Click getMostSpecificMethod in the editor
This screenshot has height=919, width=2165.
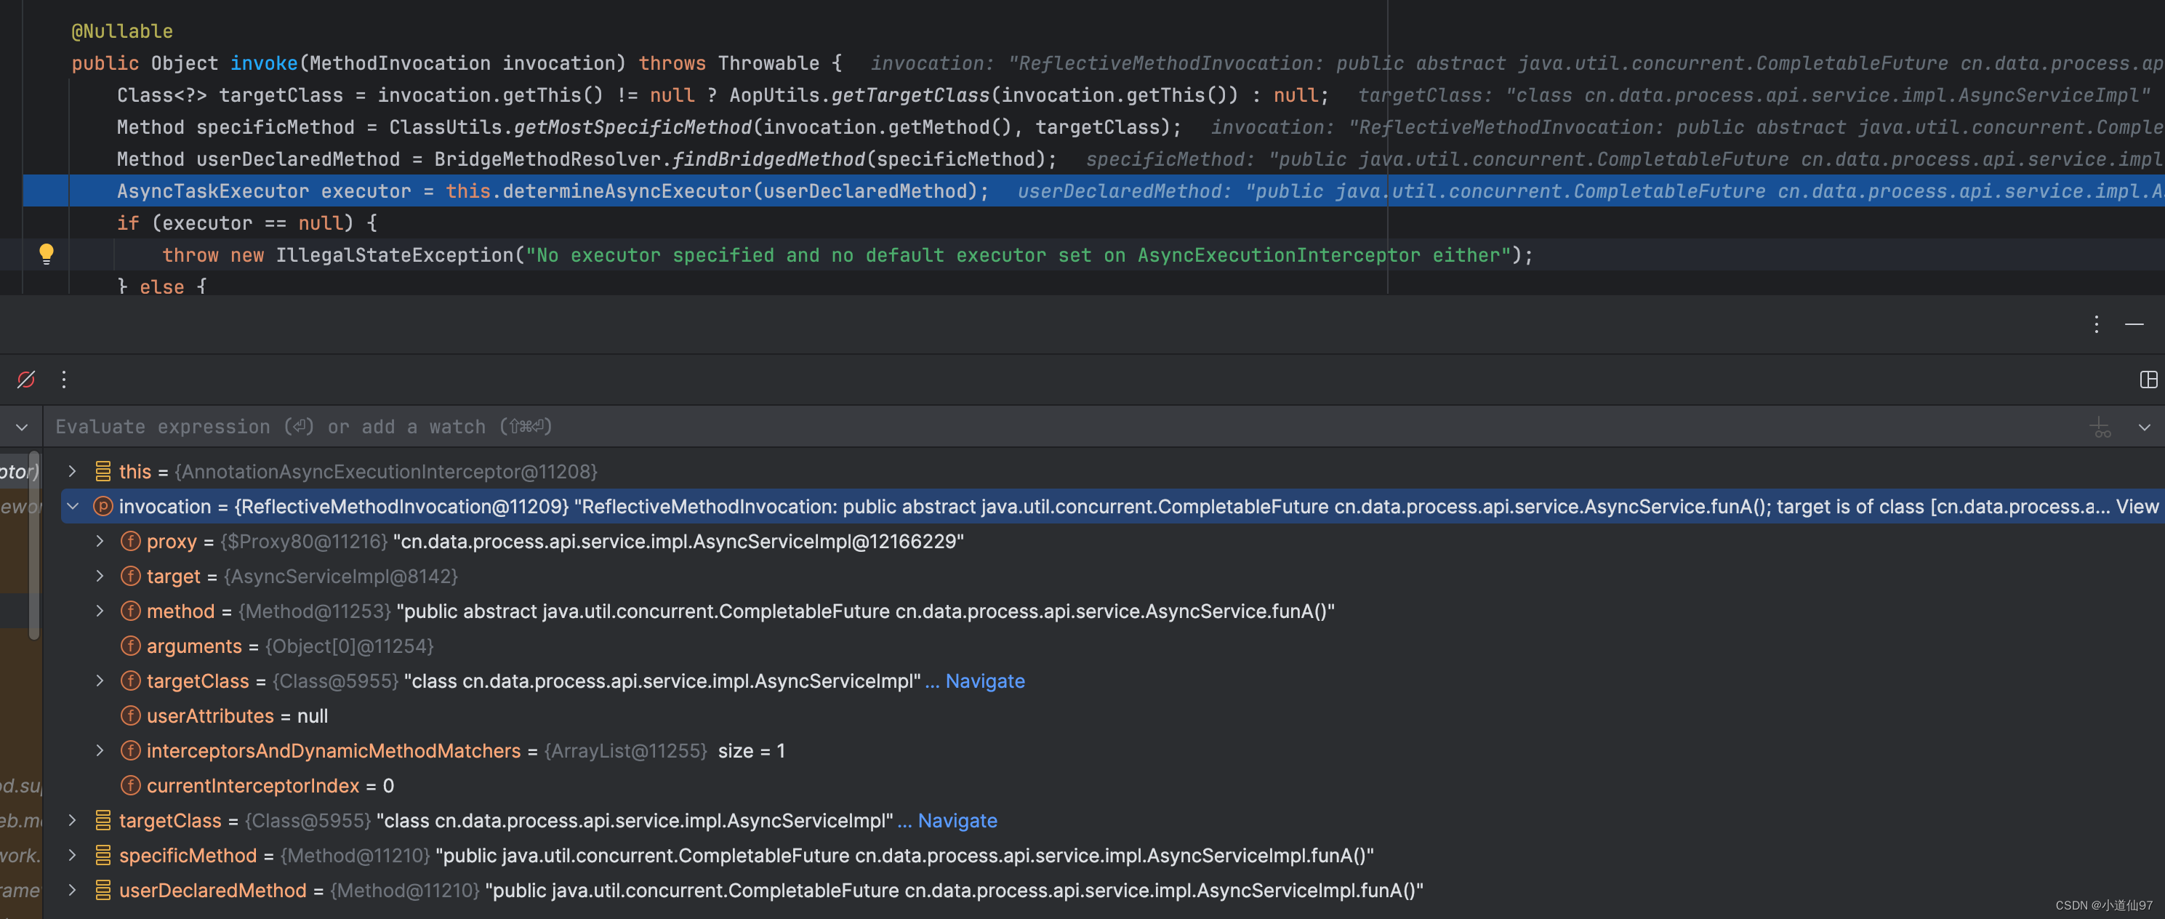[x=632, y=127]
